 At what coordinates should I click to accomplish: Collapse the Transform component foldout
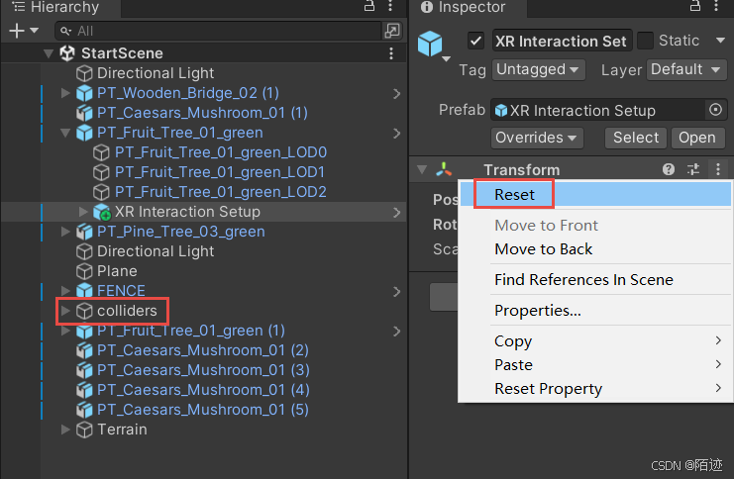coord(422,169)
